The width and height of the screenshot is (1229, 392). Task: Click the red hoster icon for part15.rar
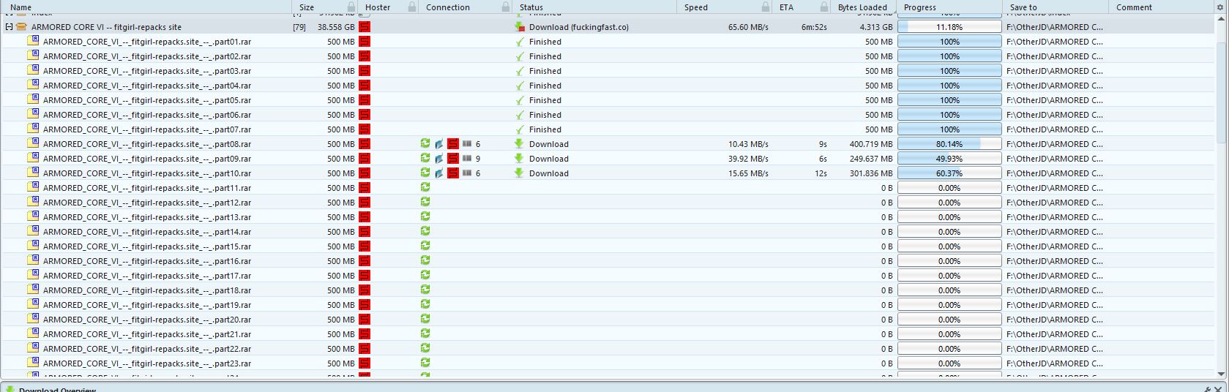[365, 246]
